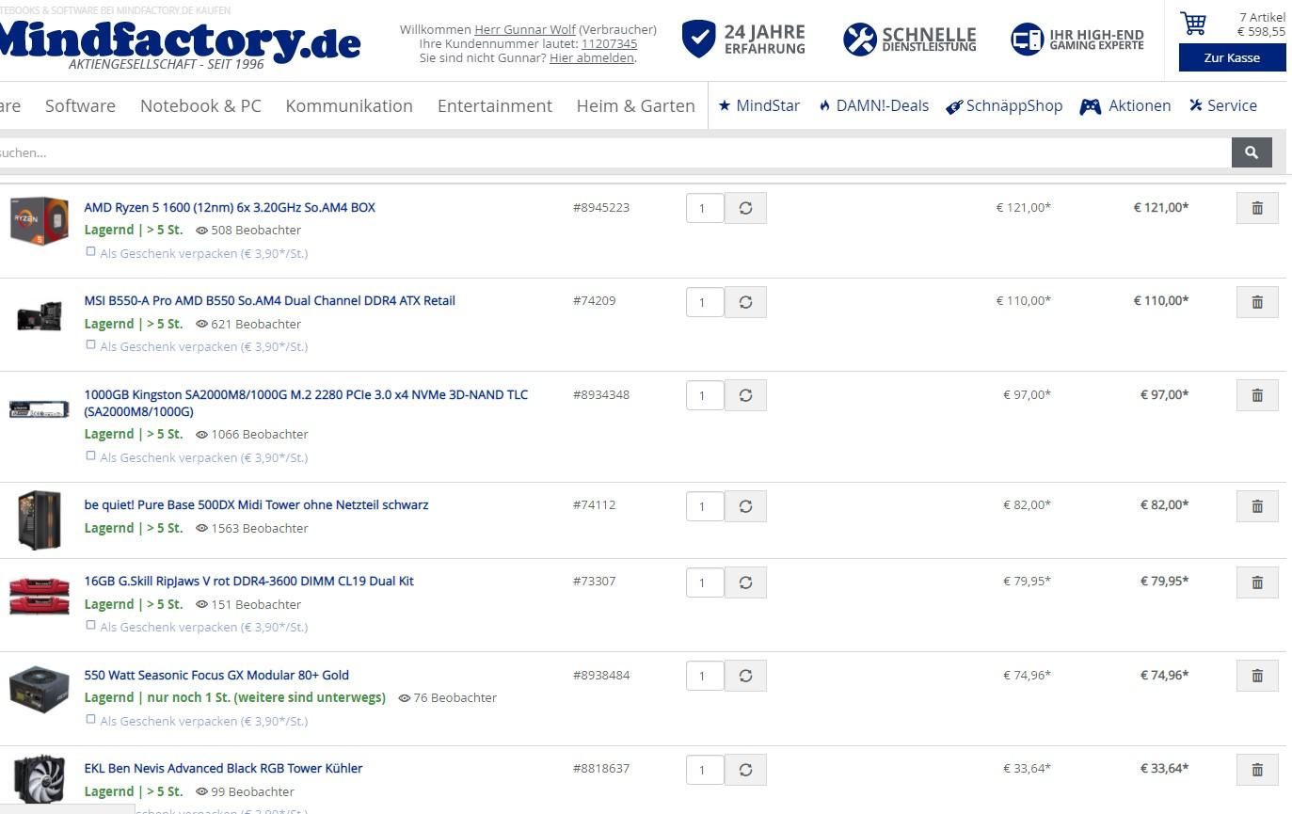The image size is (1292, 814).
Task: Click the Schnelle Dienstleistung tools badge
Action: (x=910, y=40)
